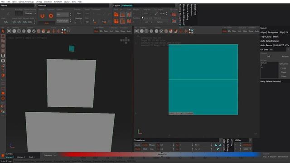The height and width of the screenshot is (163, 290).
Task: Click the top-left orange Pack icon in Layout panel
Action: coord(116,14)
